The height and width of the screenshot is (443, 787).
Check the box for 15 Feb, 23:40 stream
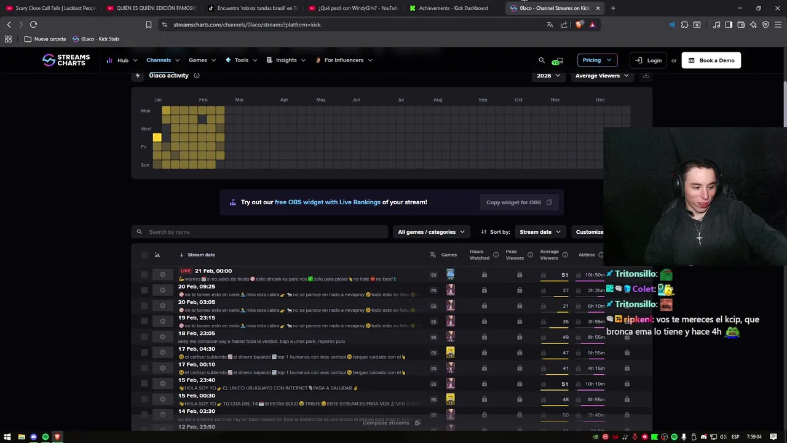[x=144, y=384]
